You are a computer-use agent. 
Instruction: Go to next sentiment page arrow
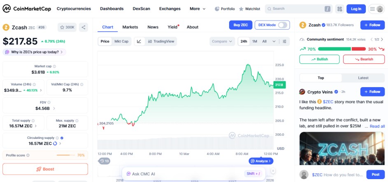coord(382,39)
